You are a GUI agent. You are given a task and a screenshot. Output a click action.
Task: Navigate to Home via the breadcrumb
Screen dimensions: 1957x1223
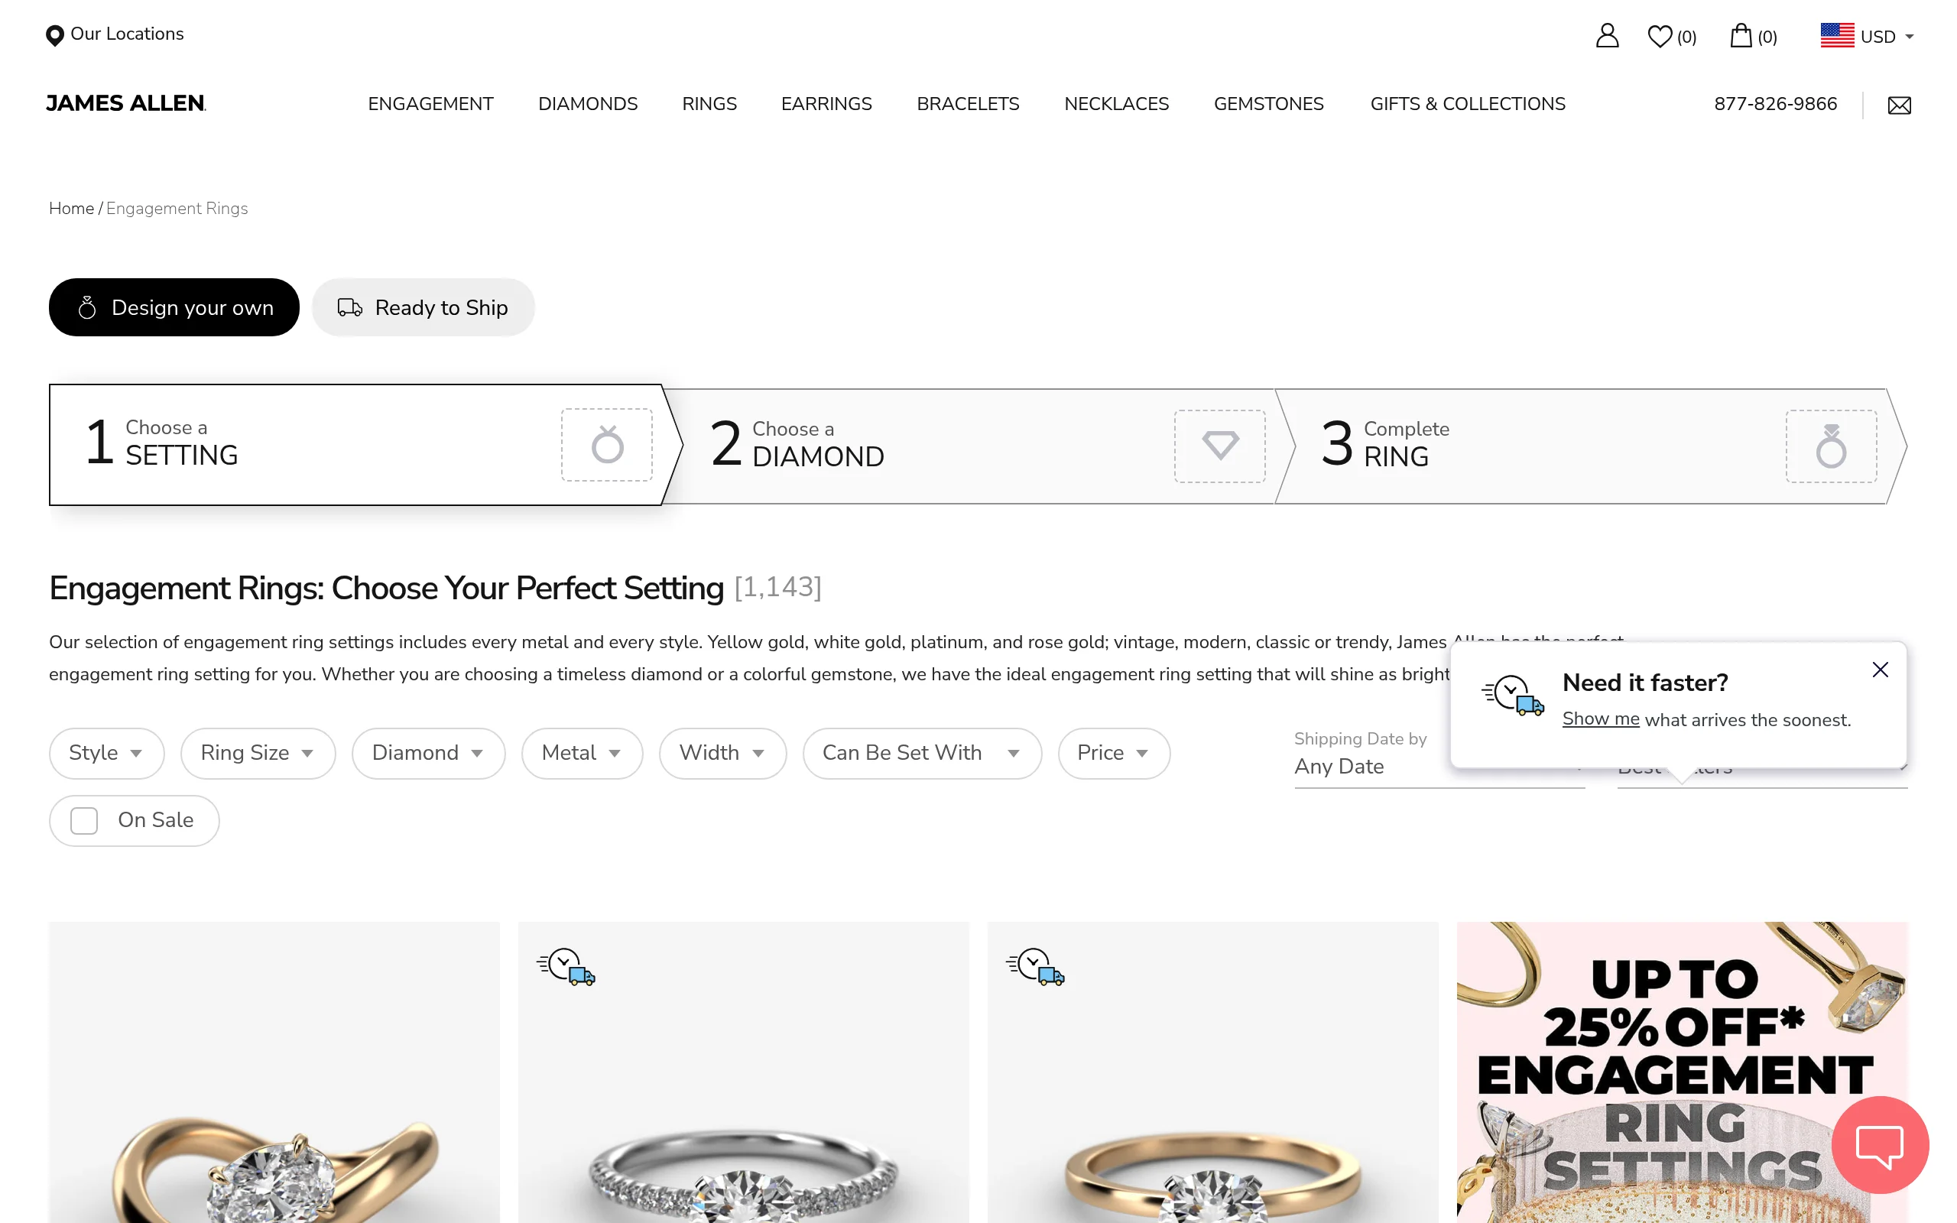click(71, 208)
